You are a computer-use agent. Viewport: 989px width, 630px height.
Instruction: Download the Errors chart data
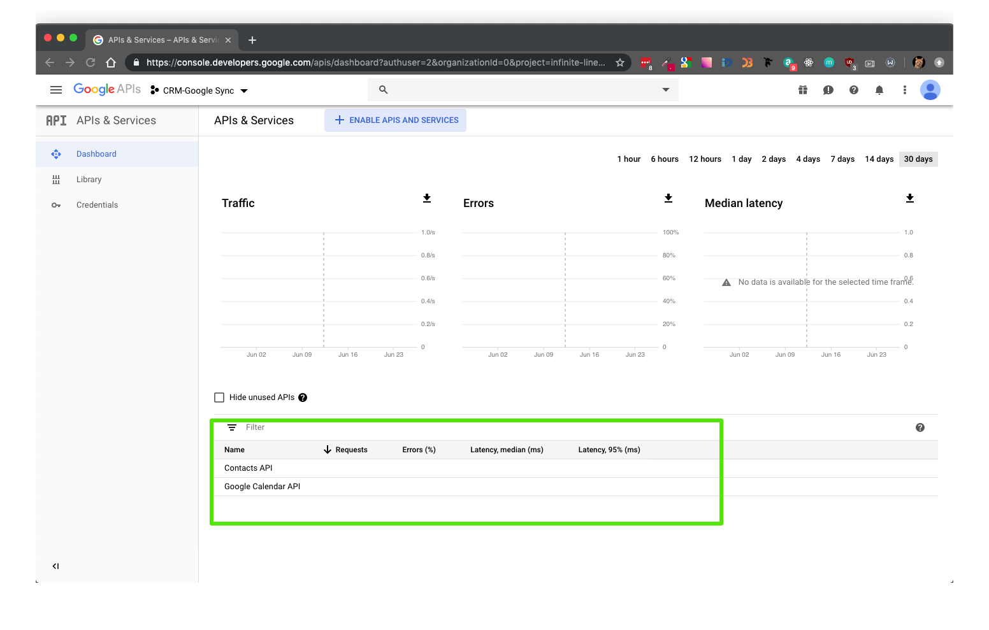pyautogui.click(x=668, y=198)
